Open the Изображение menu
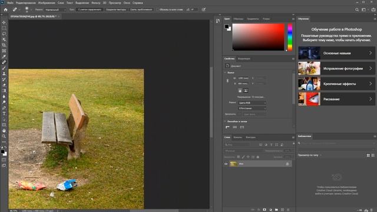 tap(47, 3)
